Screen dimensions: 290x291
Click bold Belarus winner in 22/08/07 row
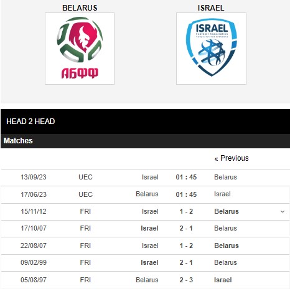(x=227, y=246)
